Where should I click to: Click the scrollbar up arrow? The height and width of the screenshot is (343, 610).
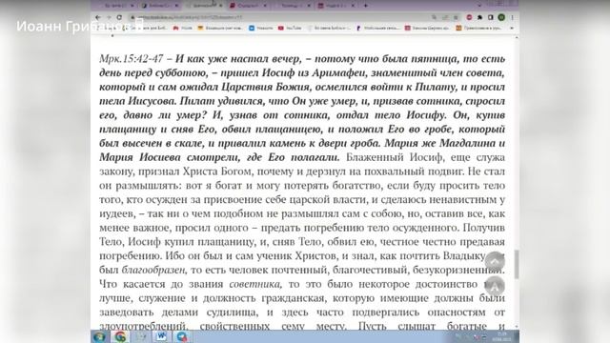click(517, 37)
